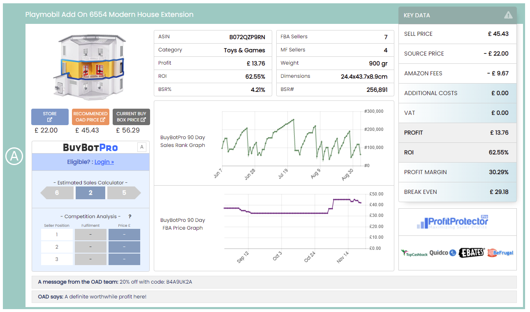Open the STORE price link button
This screenshot has width=530, height=312.
[x=50, y=117]
